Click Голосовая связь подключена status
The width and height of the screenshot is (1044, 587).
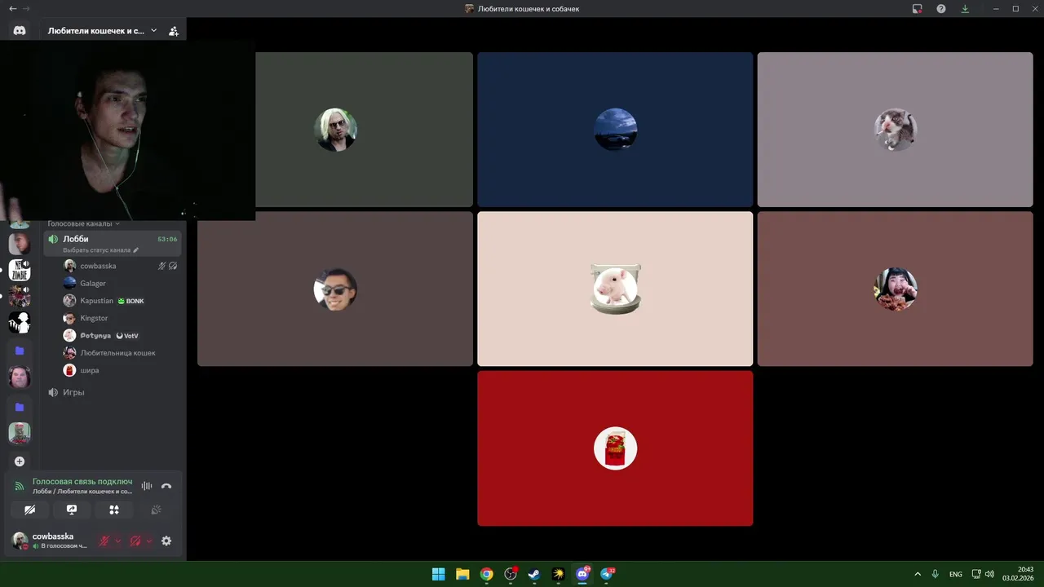pyautogui.click(x=82, y=482)
